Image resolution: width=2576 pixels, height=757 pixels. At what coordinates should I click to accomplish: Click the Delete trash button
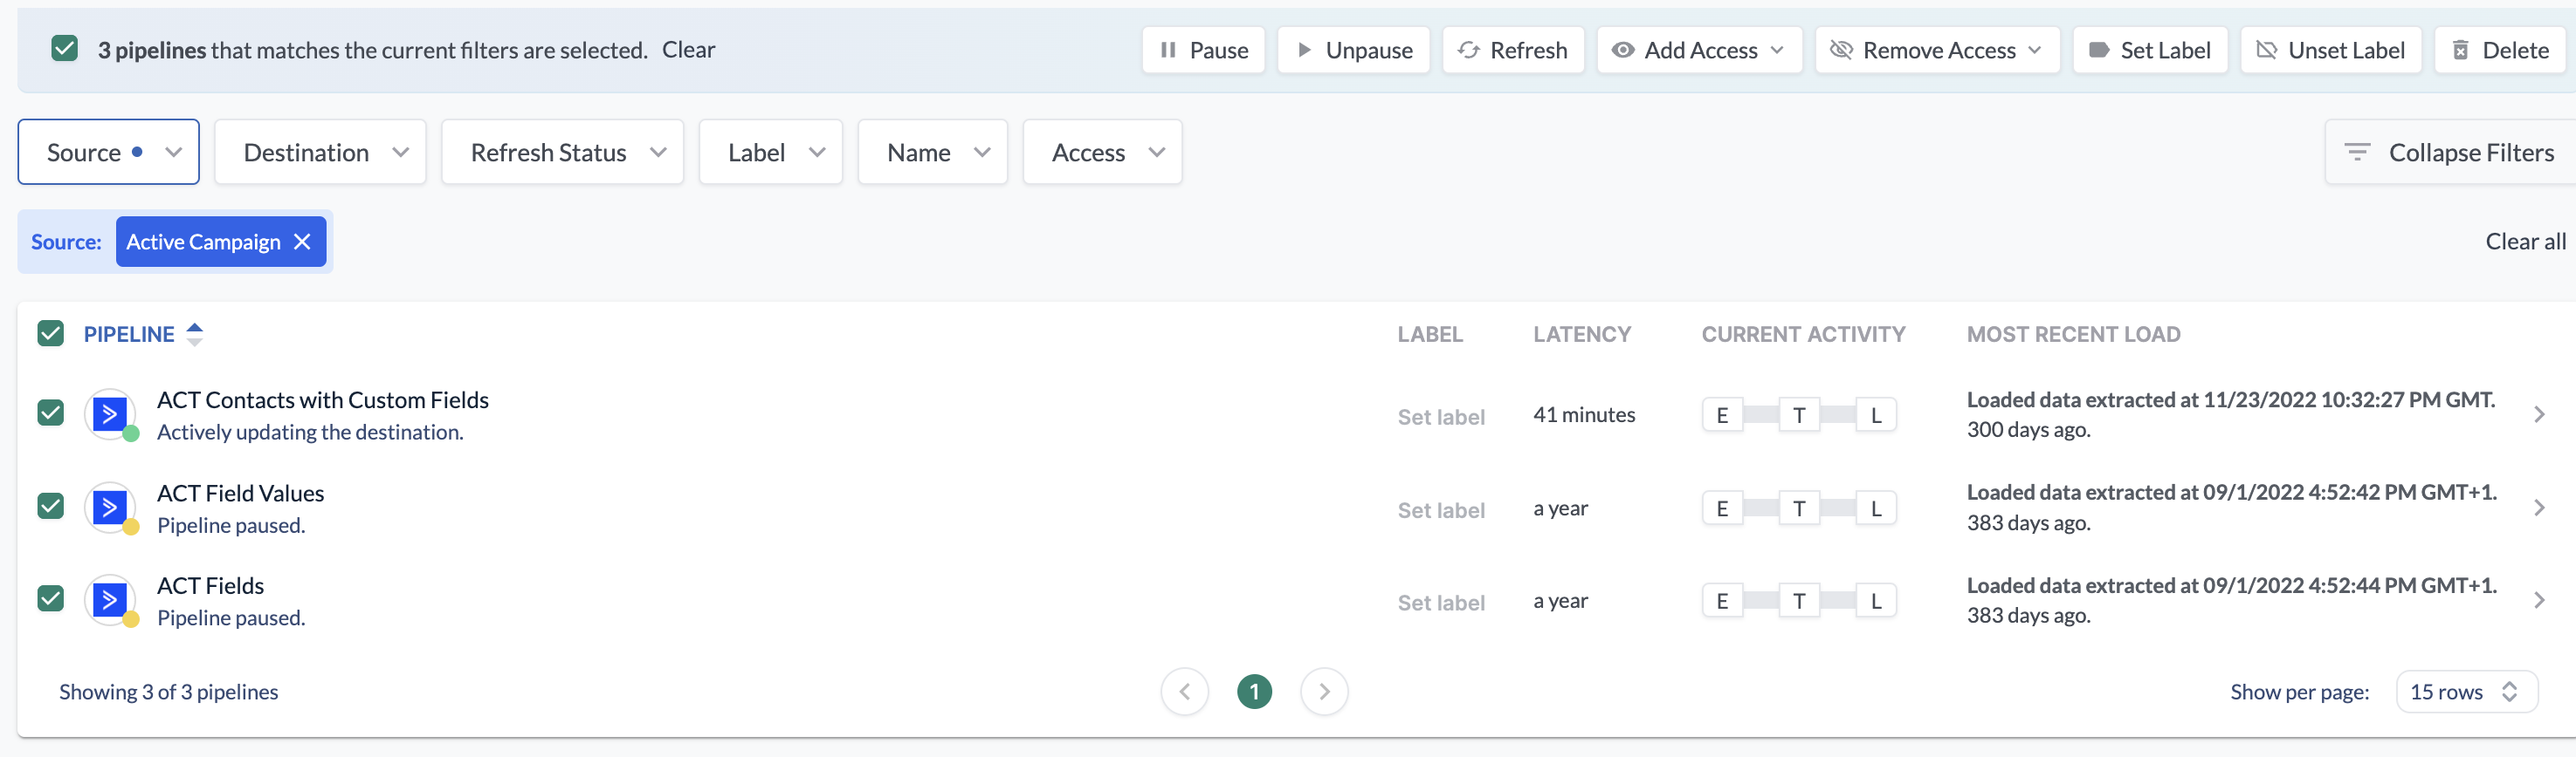point(2499,50)
